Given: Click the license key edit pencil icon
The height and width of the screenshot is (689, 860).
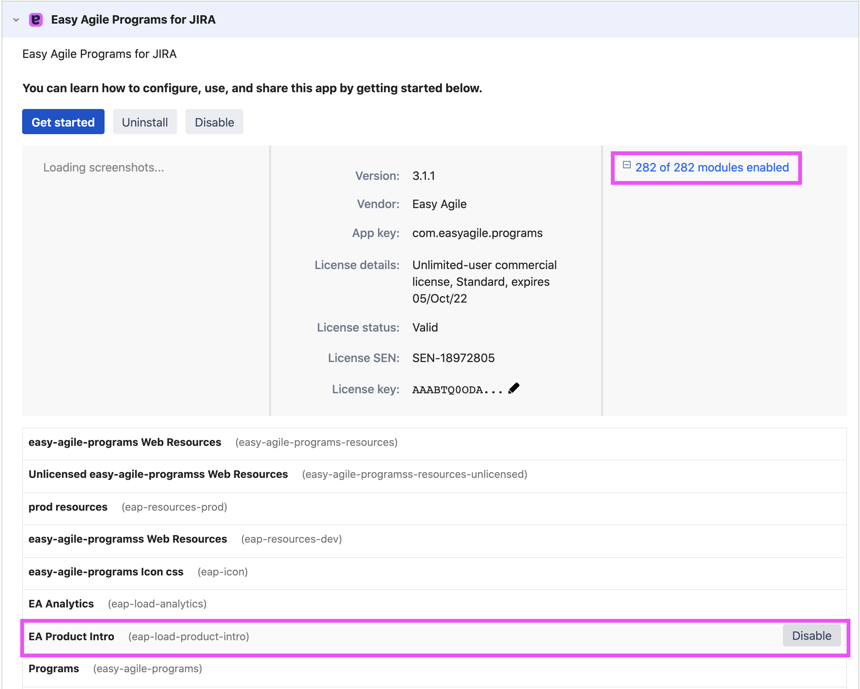Looking at the screenshot, I should pos(514,388).
